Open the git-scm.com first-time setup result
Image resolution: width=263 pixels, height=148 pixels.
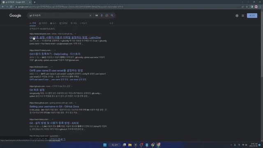click(37, 90)
